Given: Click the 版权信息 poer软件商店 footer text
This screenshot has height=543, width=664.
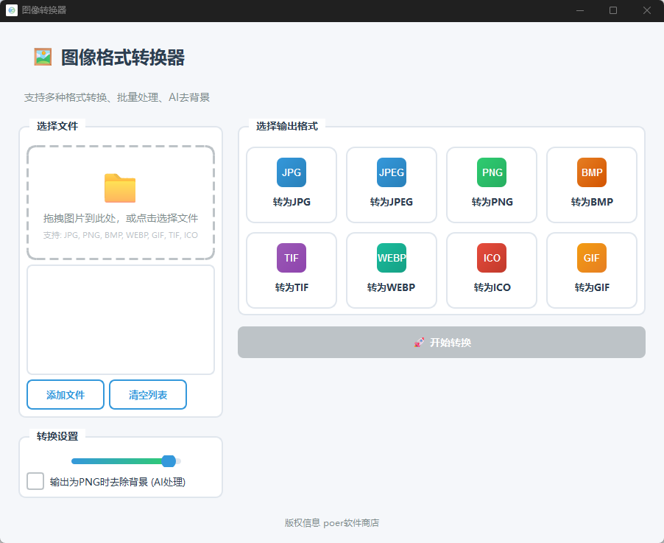Looking at the screenshot, I should (x=332, y=523).
